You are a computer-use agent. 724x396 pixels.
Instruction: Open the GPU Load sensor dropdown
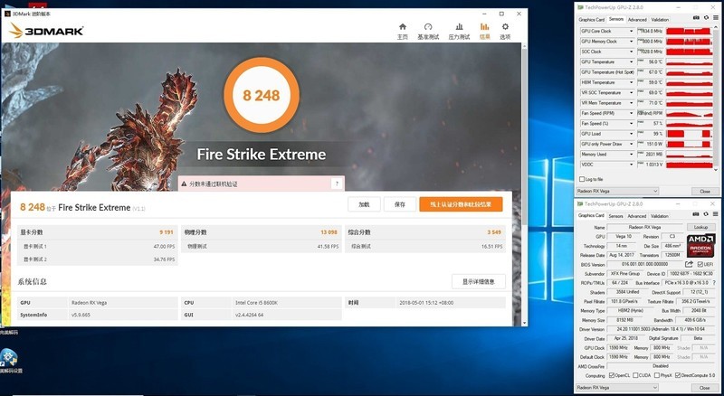pyautogui.click(x=631, y=134)
